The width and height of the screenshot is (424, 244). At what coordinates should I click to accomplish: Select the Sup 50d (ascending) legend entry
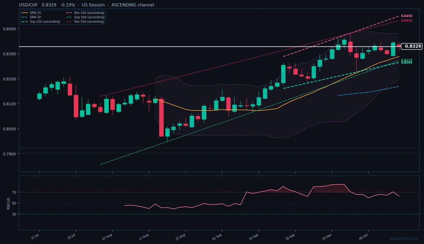[85, 17]
